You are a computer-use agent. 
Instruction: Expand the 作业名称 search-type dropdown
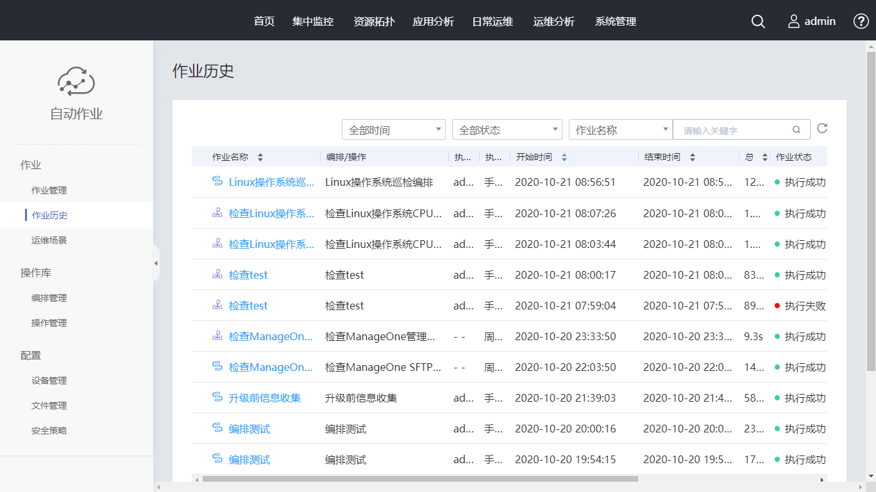click(620, 129)
